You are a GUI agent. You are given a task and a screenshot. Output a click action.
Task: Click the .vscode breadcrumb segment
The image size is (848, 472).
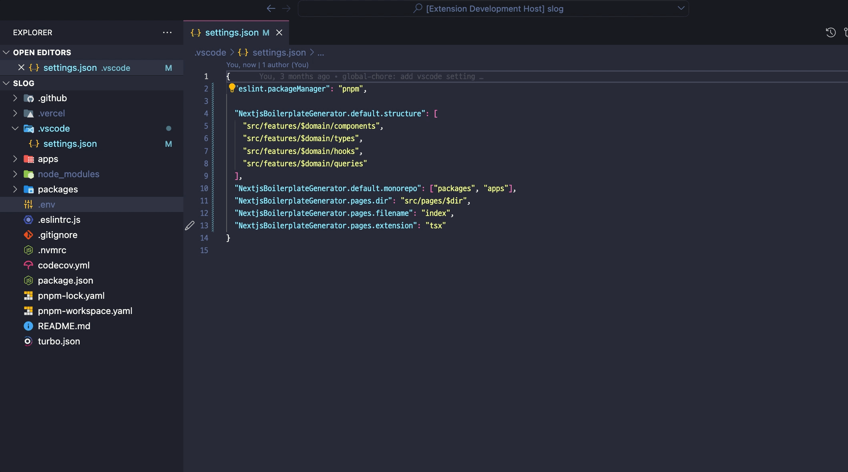210,52
